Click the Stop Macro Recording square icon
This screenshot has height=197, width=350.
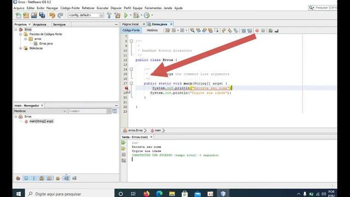click(263, 31)
